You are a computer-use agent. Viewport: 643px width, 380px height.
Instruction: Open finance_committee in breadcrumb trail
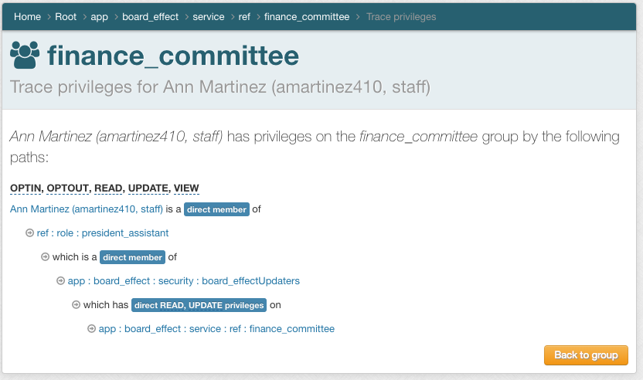307,16
